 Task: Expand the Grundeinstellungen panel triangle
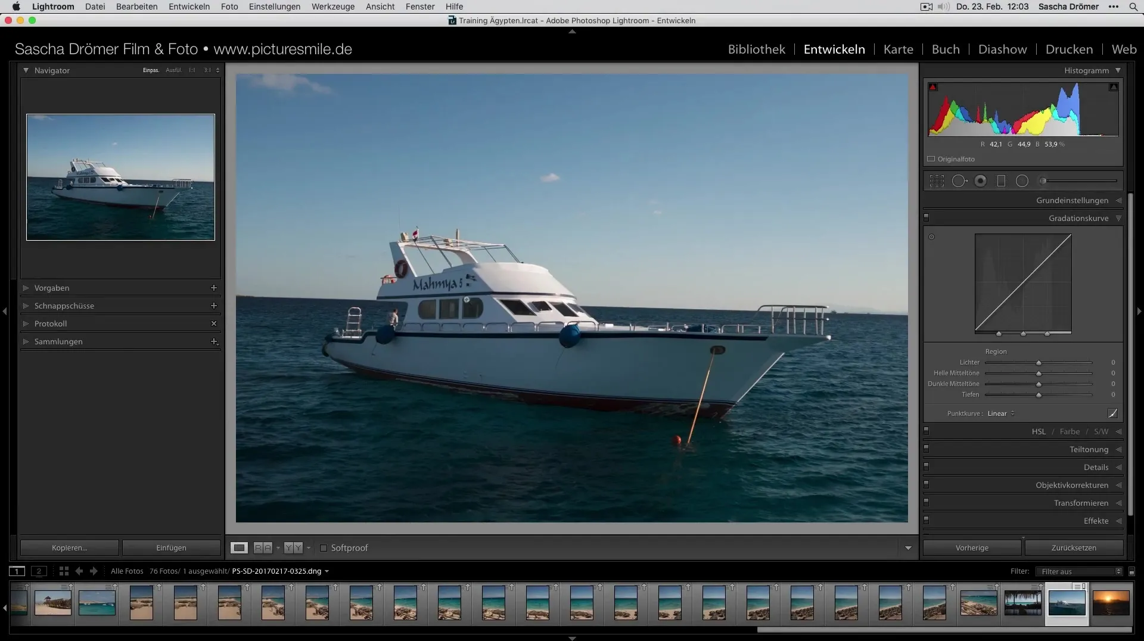pyautogui.click(x=1118, y=200)
